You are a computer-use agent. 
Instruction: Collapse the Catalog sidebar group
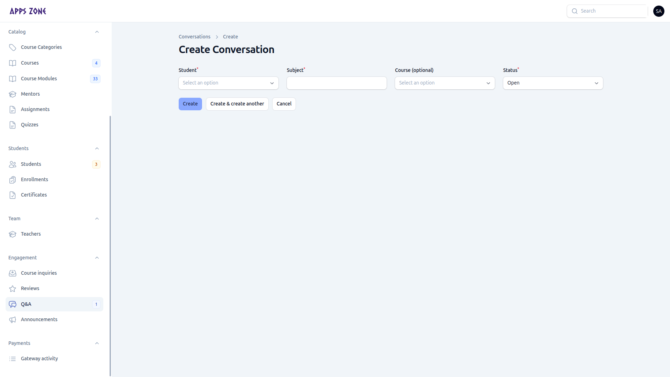97,32
